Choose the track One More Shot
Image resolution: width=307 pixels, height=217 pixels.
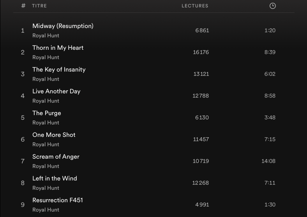pyautogui.click(x=54, y=135)
